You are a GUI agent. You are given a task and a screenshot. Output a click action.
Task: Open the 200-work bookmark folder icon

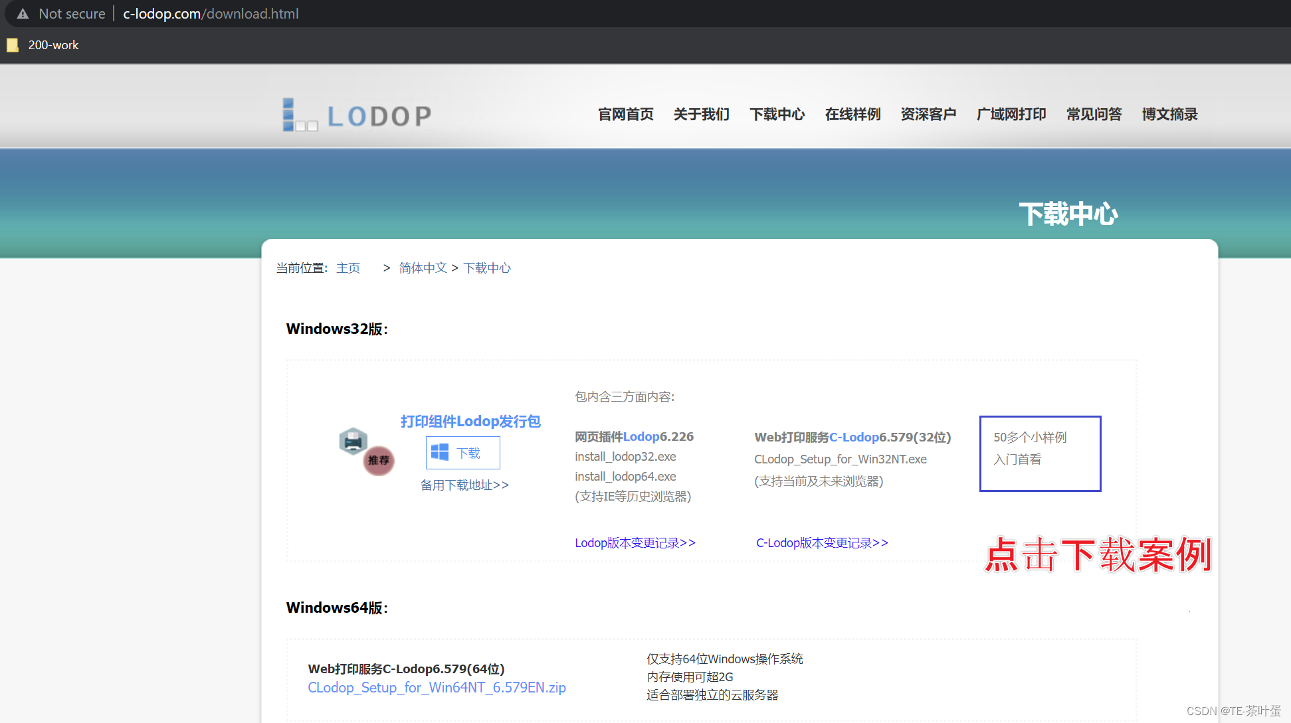click(x=13, y=45)
